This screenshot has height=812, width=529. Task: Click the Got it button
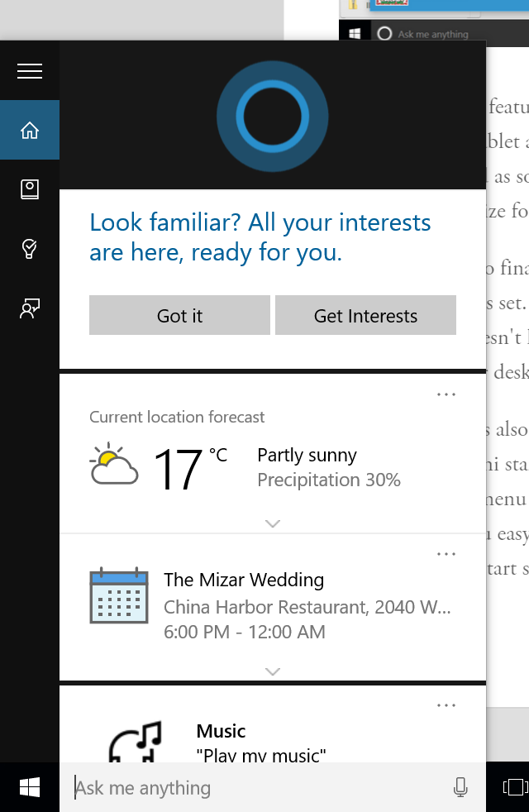point(179,315)
